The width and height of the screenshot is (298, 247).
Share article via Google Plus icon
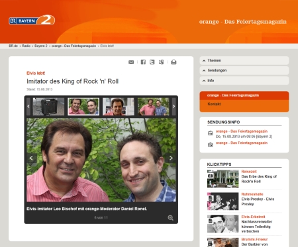coord(162,62)
